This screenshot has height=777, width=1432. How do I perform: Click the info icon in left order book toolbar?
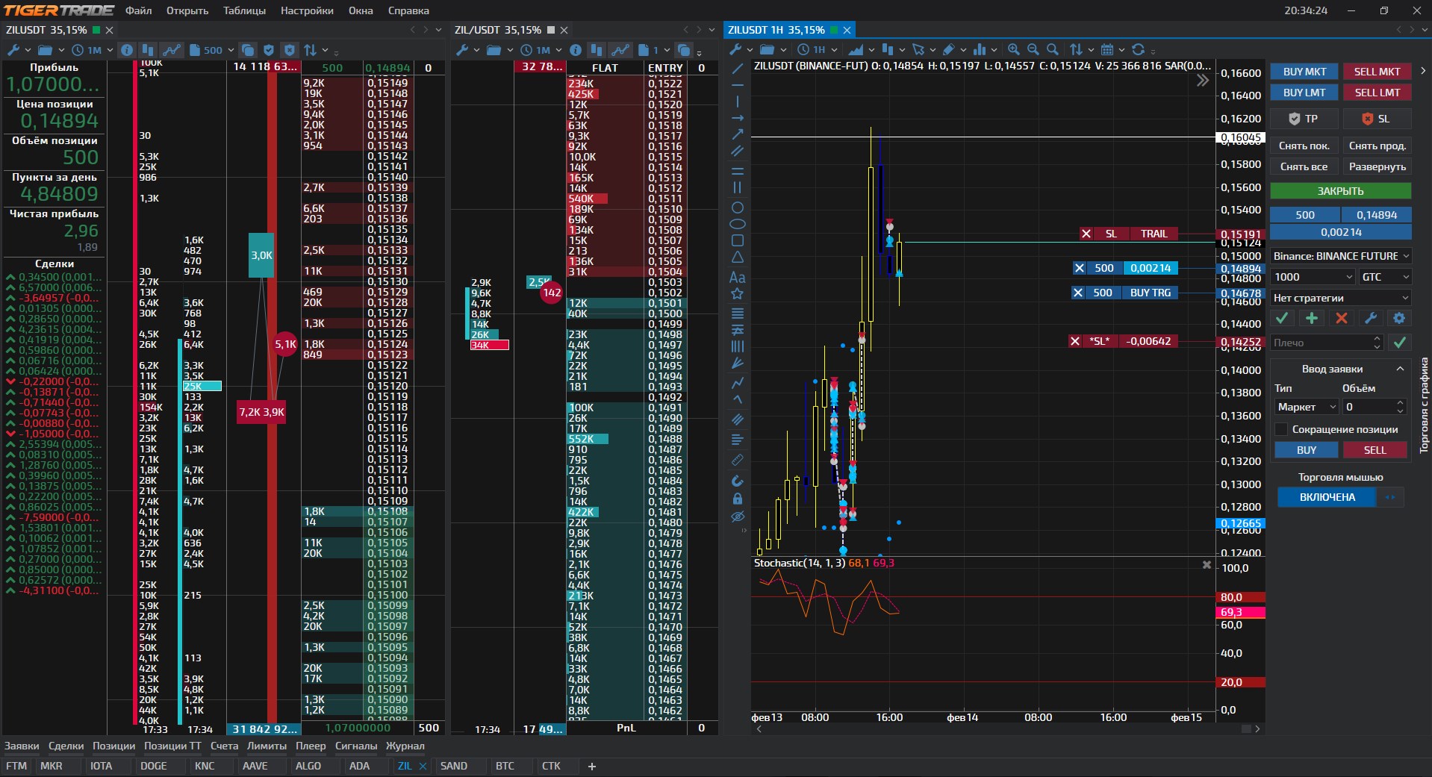(127, 50)
